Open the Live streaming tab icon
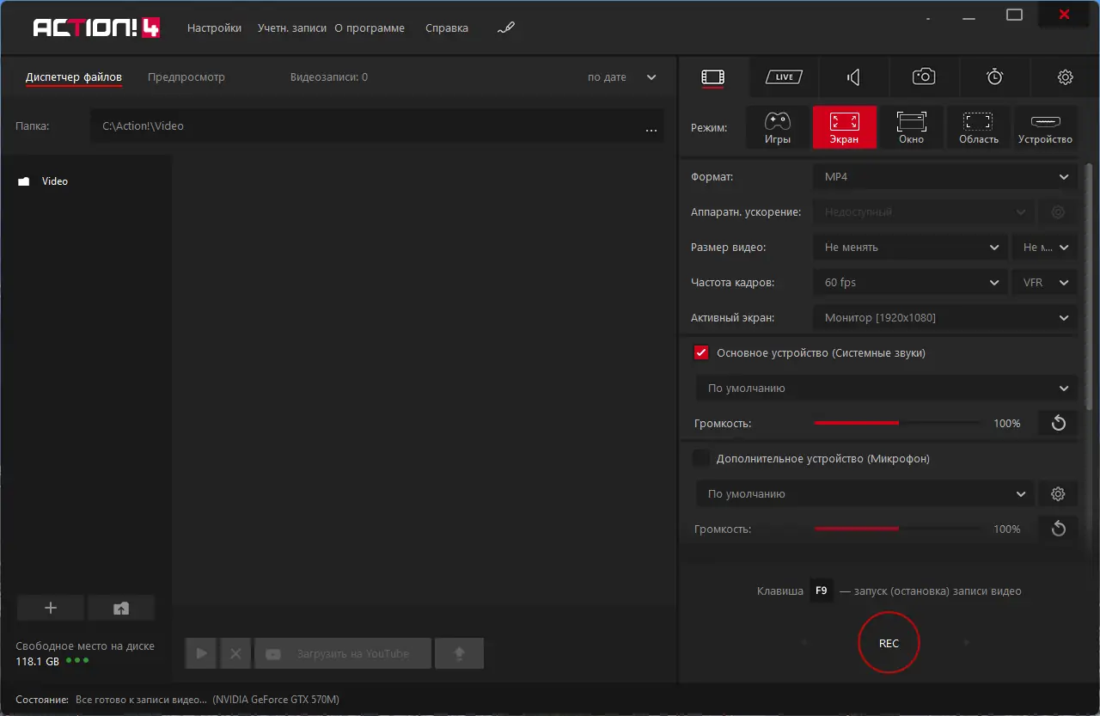 (x=784, y=77)
